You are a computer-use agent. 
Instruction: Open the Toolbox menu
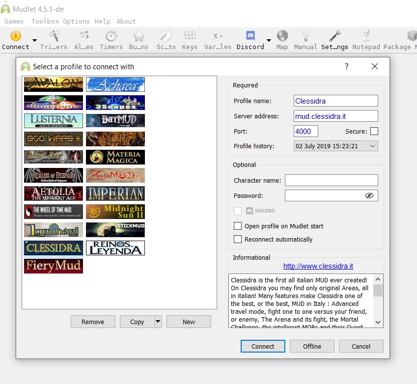(45, 21)
